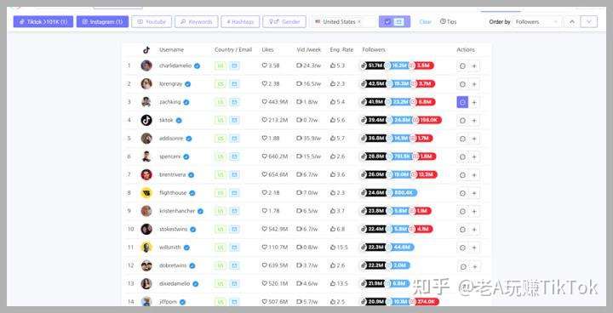Open the Keywords filter
613x313 pixels.
pos(197,21)
